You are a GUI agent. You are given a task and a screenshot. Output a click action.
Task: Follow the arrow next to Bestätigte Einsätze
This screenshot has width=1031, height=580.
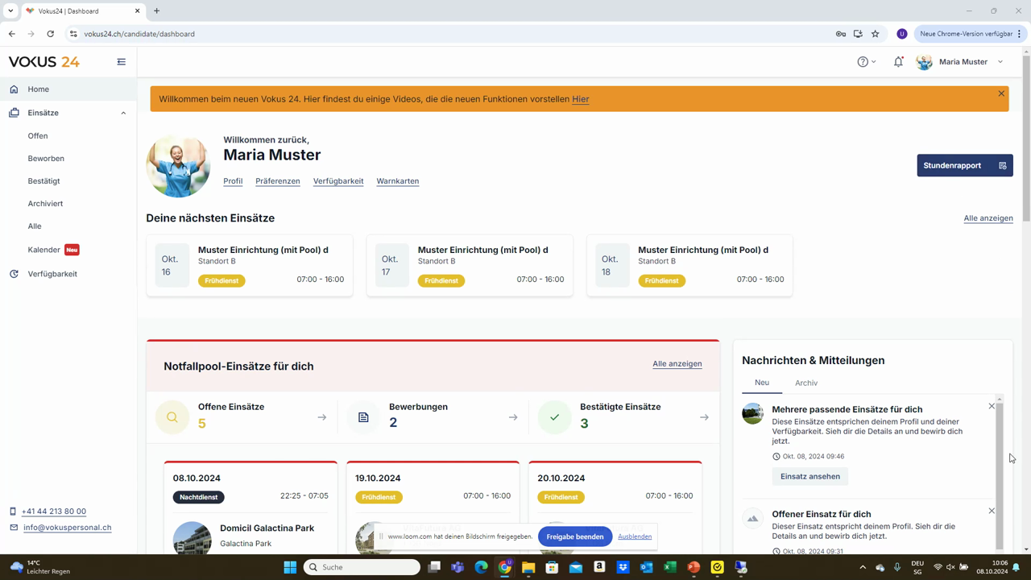(x=704, y=417)
